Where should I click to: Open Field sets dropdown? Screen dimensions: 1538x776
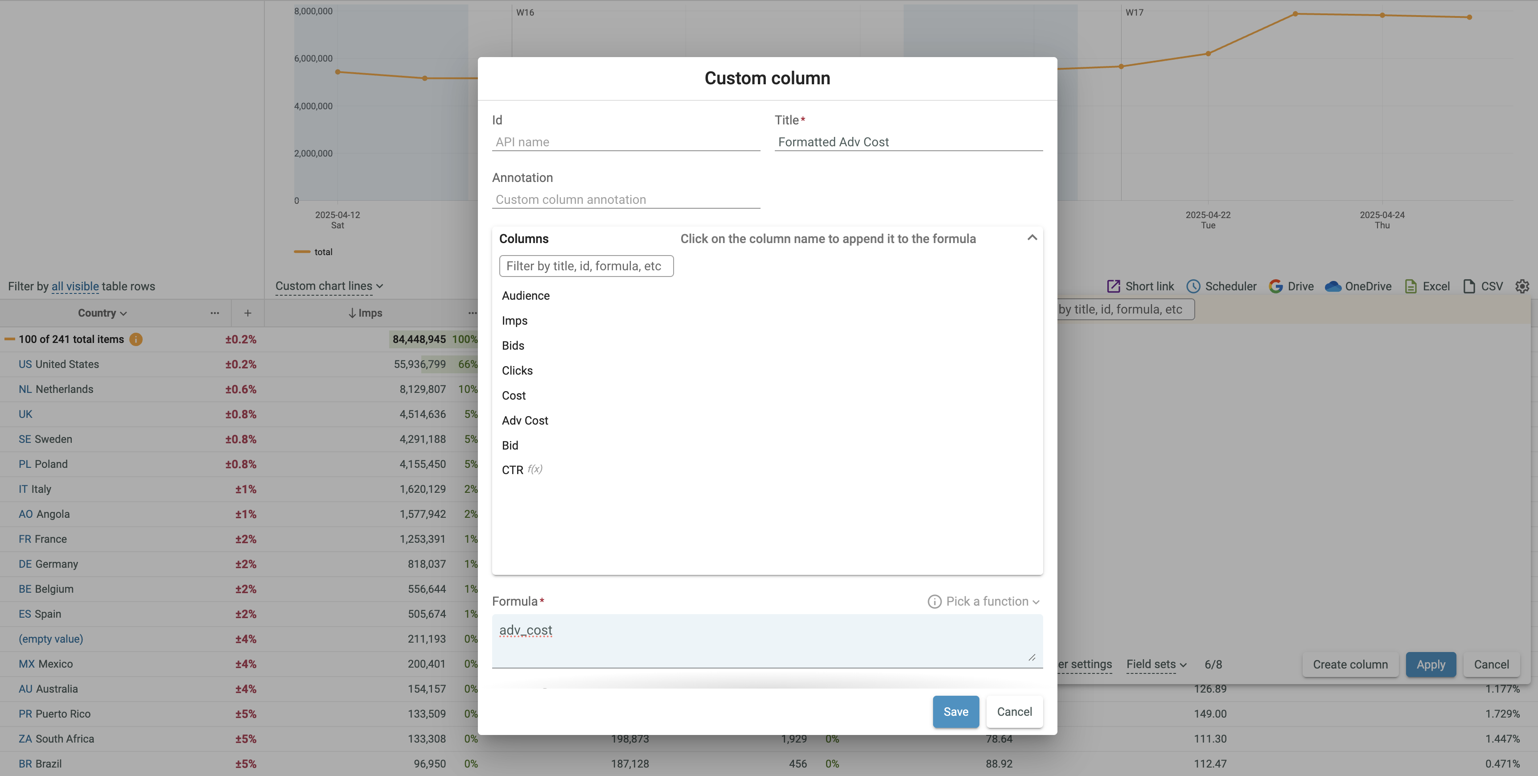point(1156,665)
